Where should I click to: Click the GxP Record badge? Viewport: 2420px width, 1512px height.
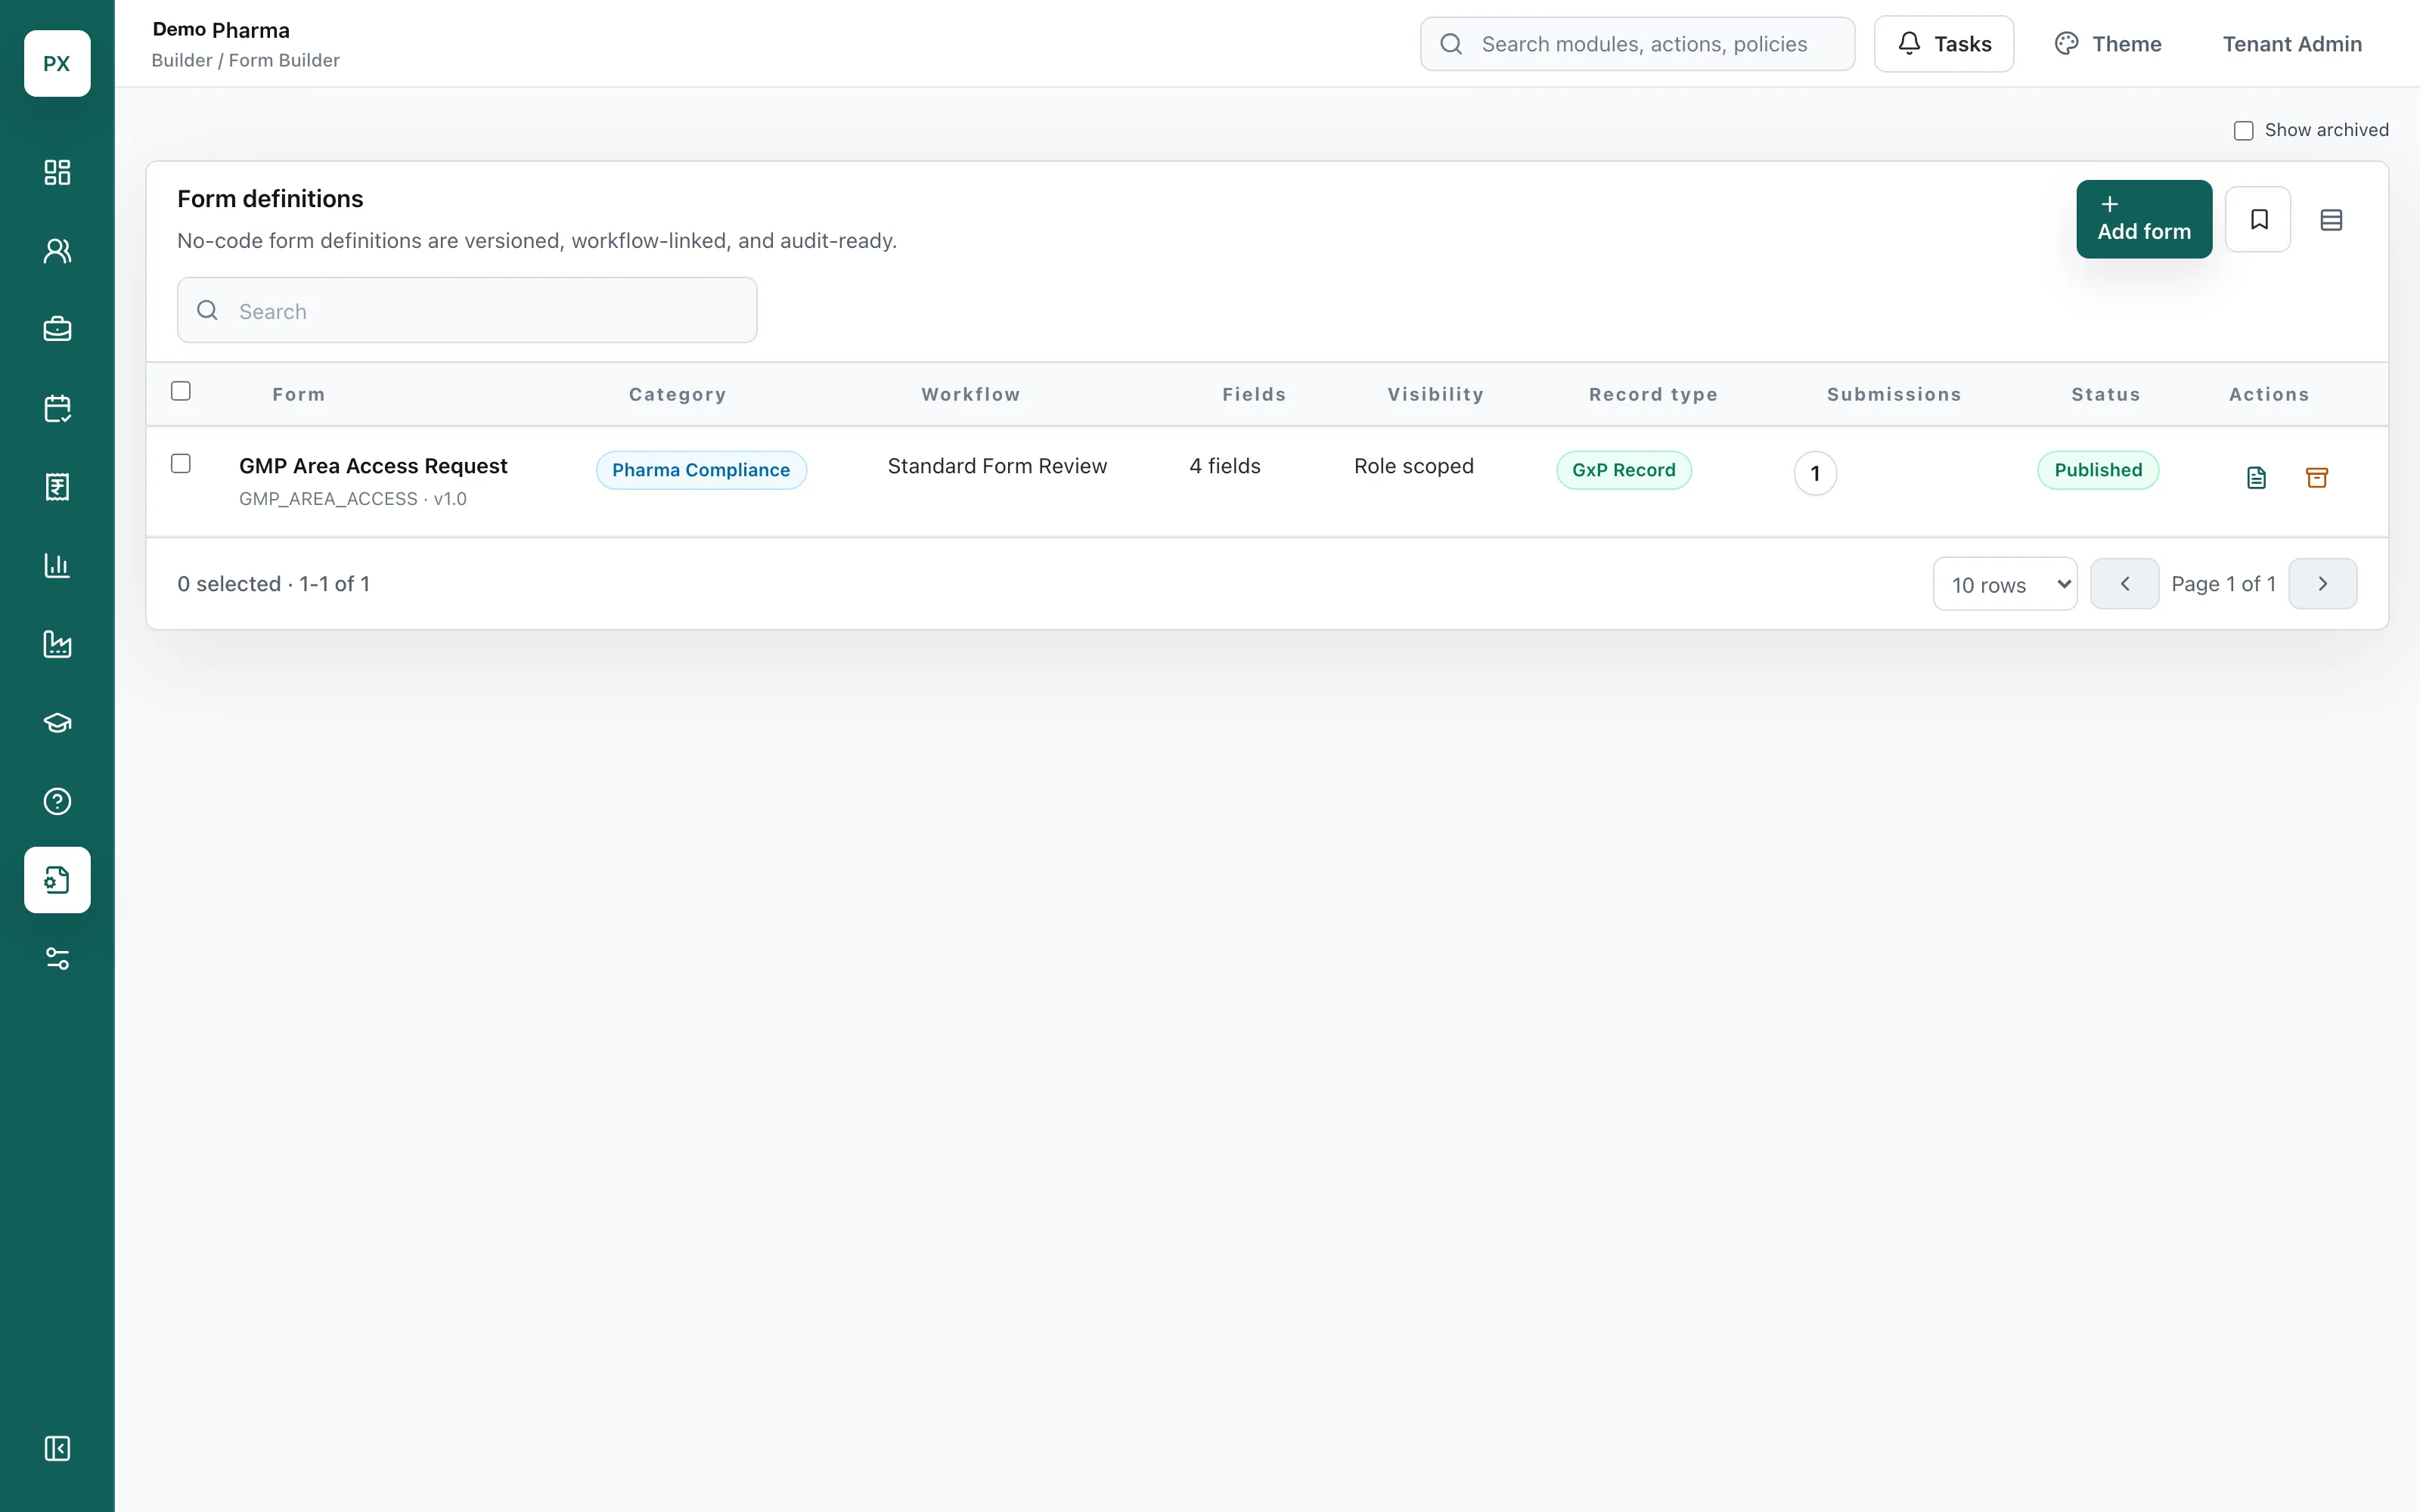1624,470
